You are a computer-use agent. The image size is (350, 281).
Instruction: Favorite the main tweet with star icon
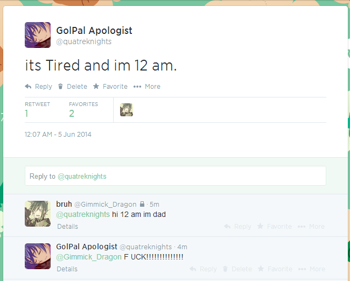pyautogui.click(x=96, y=86)
